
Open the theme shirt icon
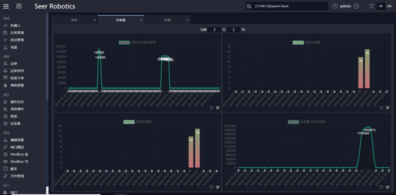[x=371, y=6]
